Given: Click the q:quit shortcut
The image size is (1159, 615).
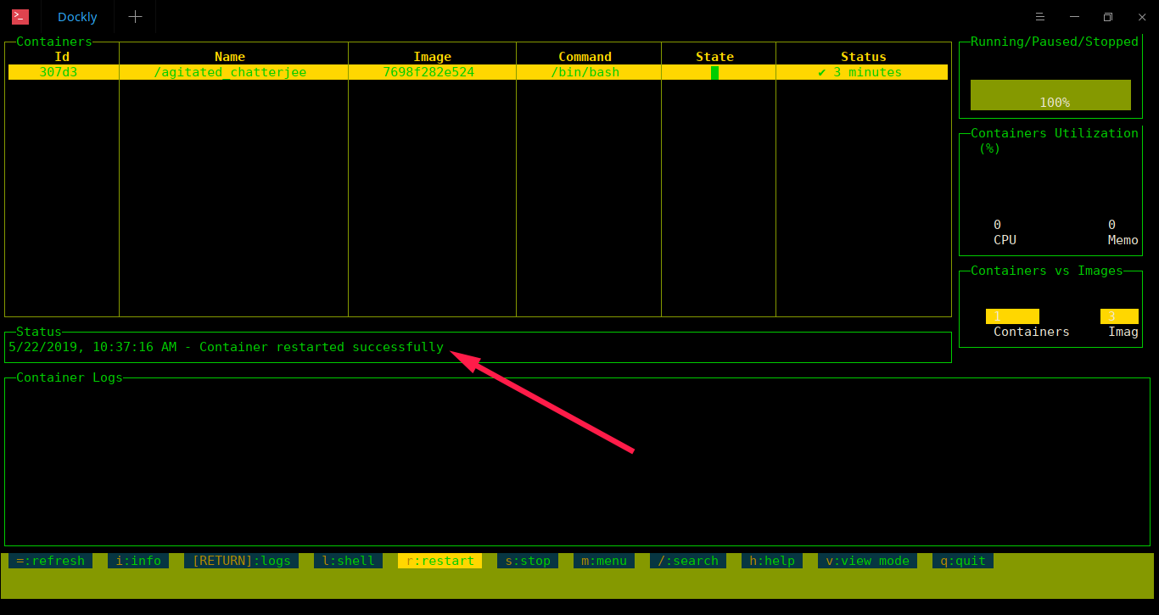Looking at the screenshot, I should click(x=963, y=561).
